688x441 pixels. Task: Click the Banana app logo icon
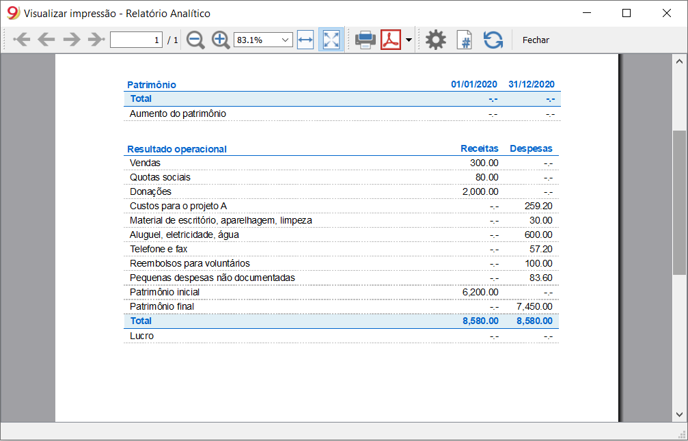(14, 13)
